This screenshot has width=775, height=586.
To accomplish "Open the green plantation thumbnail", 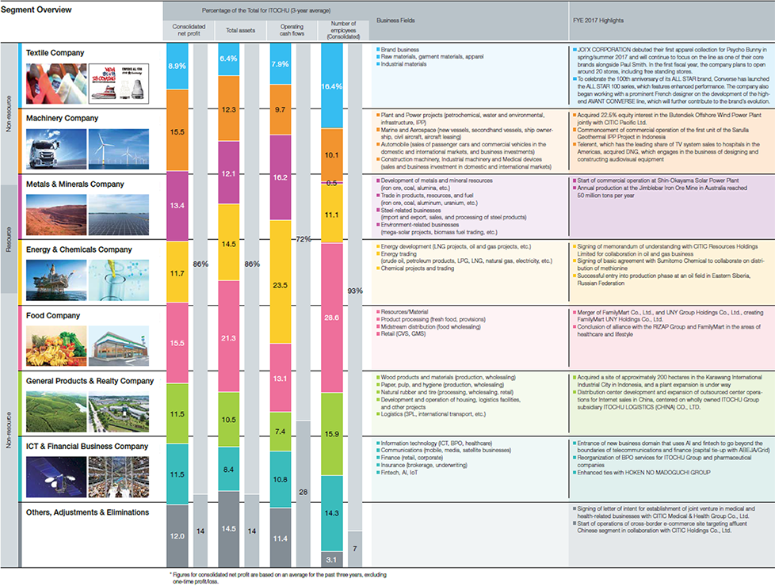I will click(x=56, y=412).
